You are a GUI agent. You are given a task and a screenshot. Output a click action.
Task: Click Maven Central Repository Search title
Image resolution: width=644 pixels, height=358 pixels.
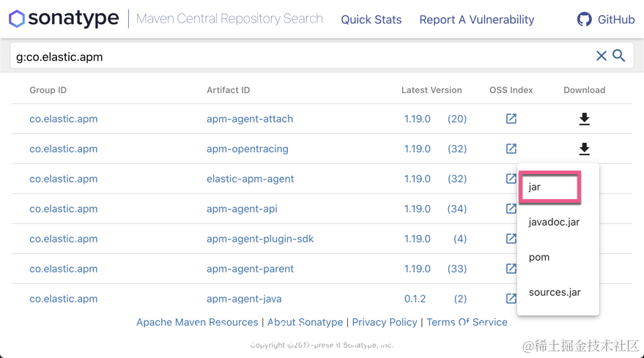229,19
